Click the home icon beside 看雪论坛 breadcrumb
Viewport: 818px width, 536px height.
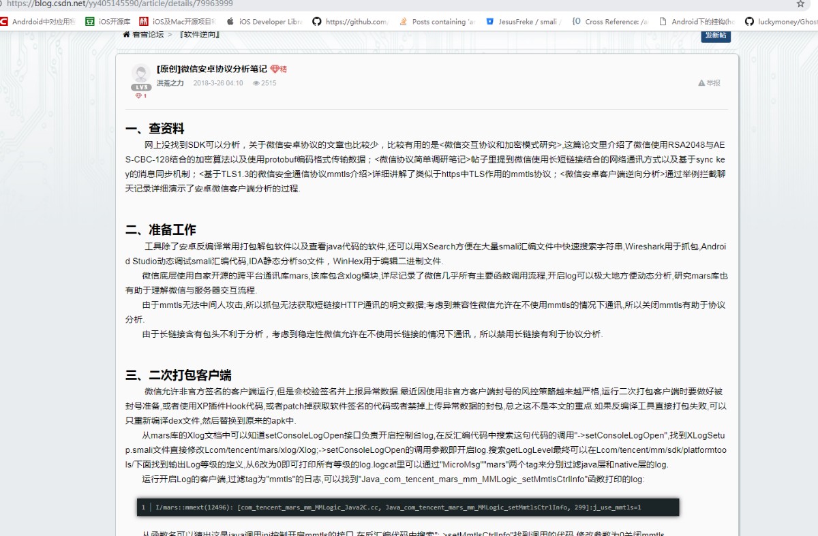pos(126,34)
